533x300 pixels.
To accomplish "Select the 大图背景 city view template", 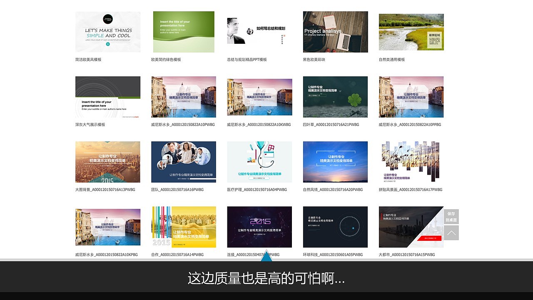I will 108,162.
